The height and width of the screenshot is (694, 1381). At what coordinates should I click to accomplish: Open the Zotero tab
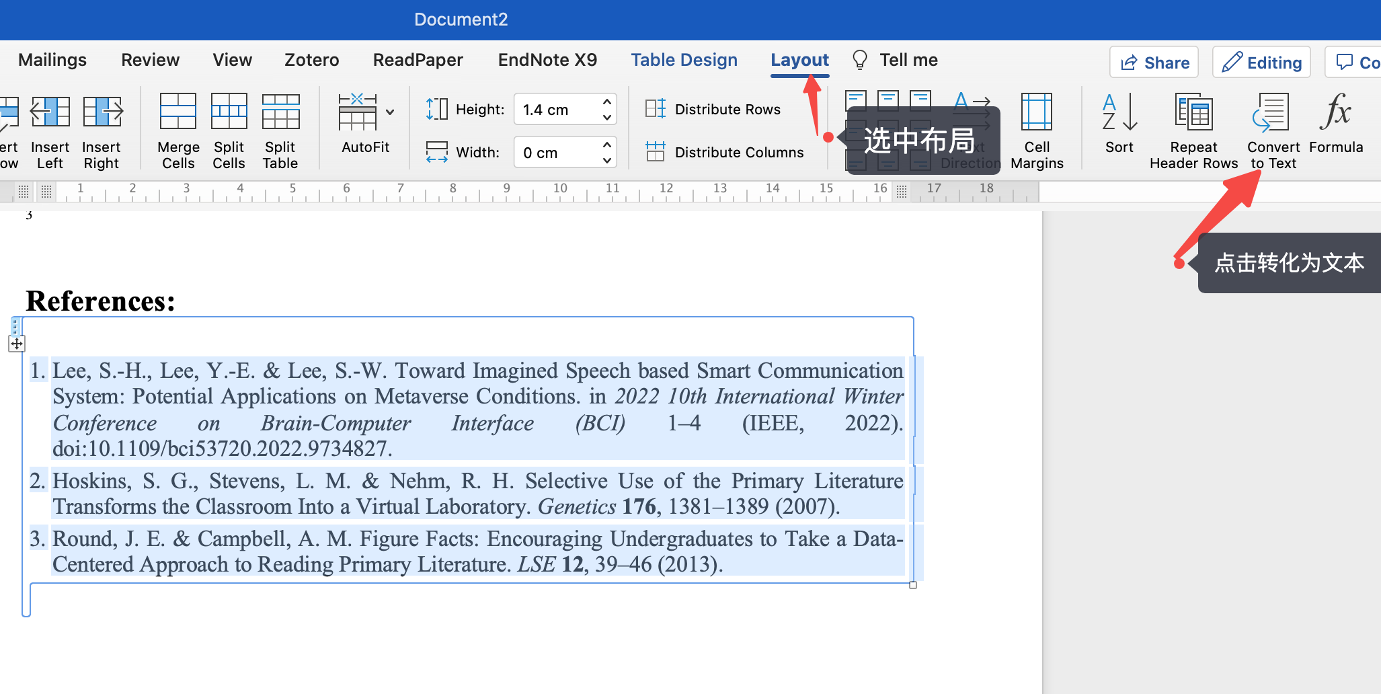point(312,60)
